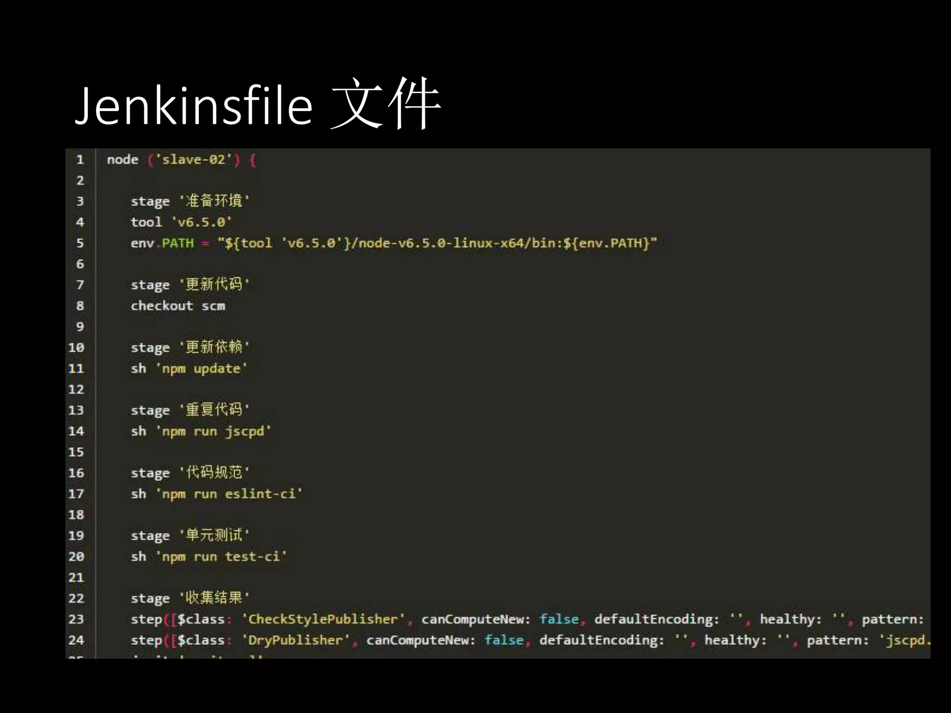Click the 'false' value on line 24
The width and height of the screenshot is (951, 713).
[x=504, y=640]
